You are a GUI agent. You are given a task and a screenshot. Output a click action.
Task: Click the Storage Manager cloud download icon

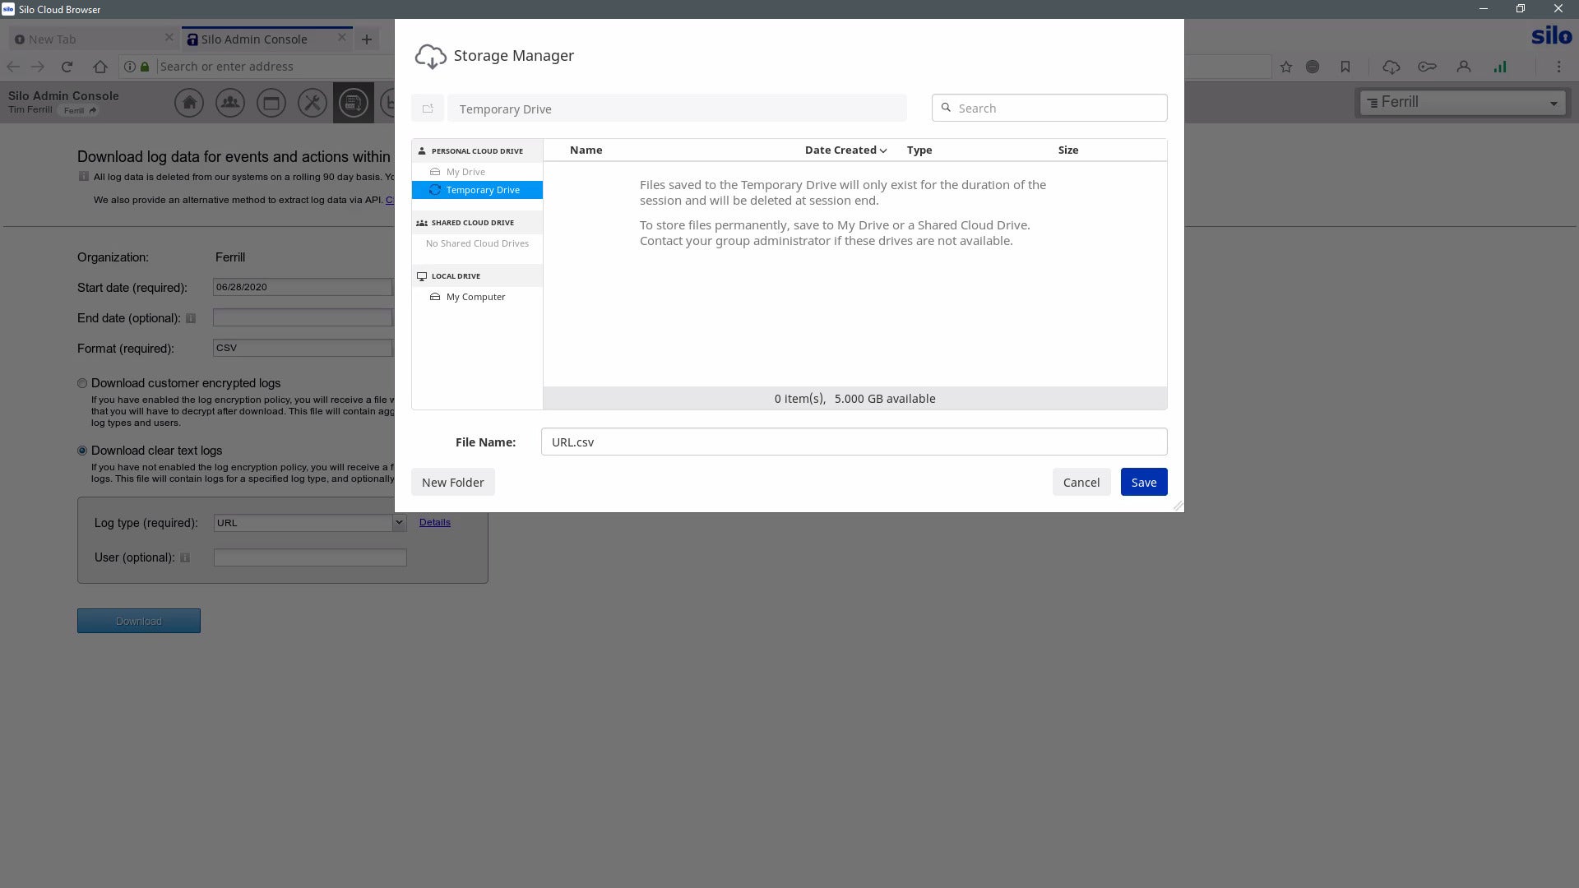tap(431, 56)
